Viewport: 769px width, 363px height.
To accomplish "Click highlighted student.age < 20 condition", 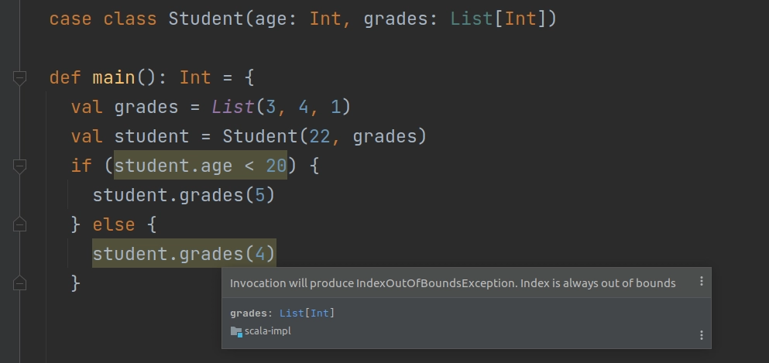I will (x=200, y=166).
